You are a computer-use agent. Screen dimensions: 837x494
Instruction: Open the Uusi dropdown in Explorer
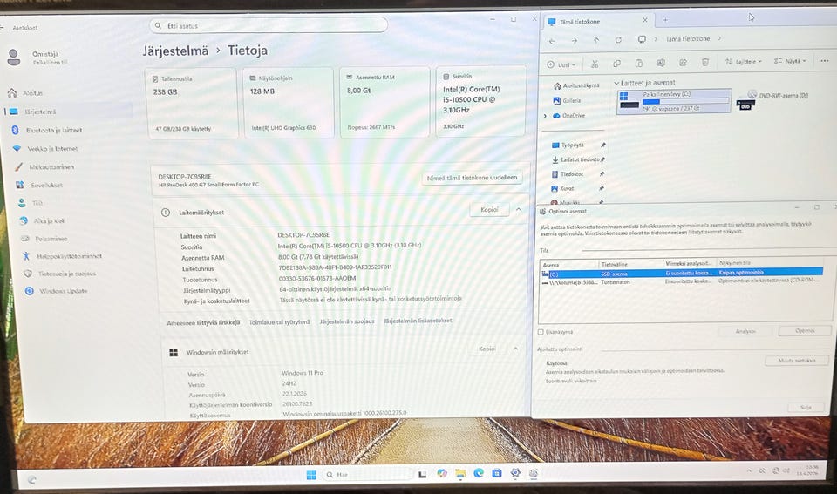(x=561, y=64)
